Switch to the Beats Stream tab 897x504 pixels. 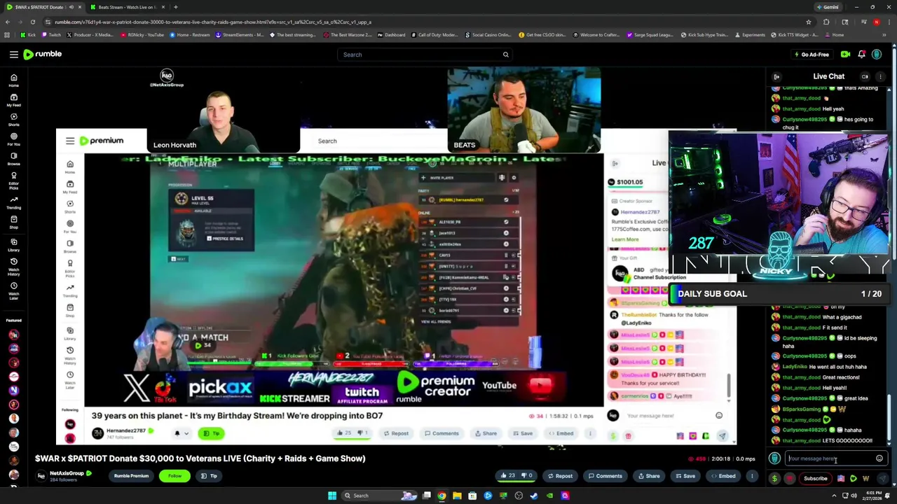click(126, 7)
